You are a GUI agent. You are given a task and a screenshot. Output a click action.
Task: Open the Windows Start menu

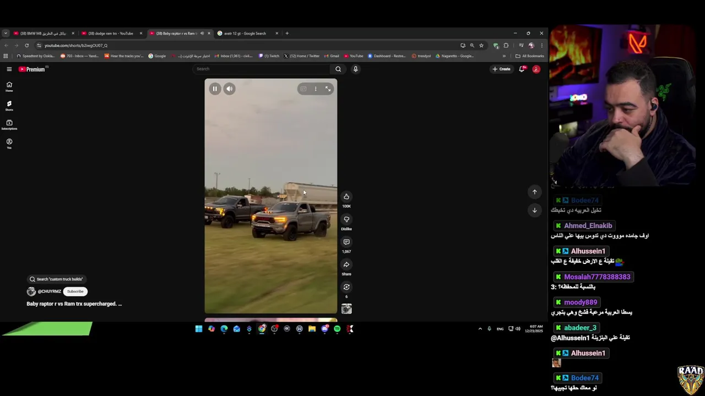tap(198, 329)
